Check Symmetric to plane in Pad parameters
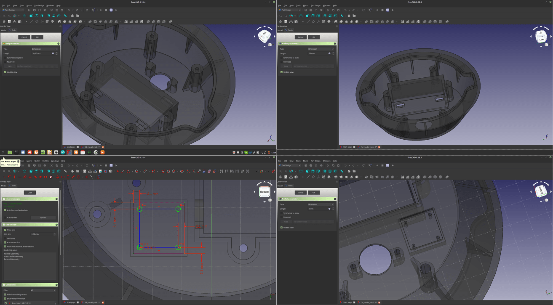 [5, 58]
